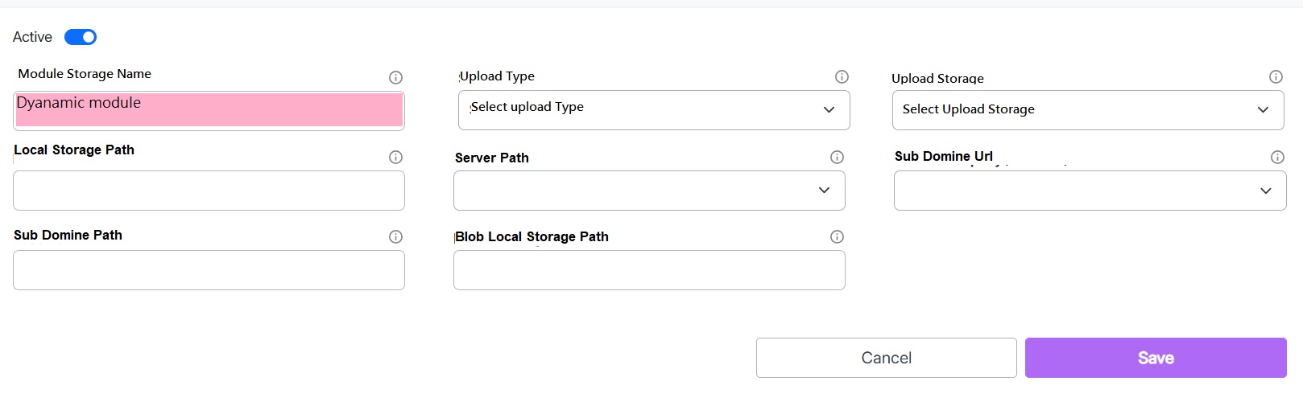Expand the Sub Domine Url dropdown

click(1089, 191)
